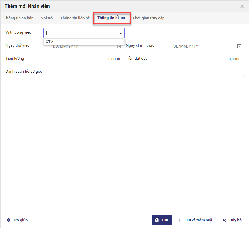This screenshot has height=228, width=249.
Task: Open Trợ giúp help link
Action: pos(17,220)
